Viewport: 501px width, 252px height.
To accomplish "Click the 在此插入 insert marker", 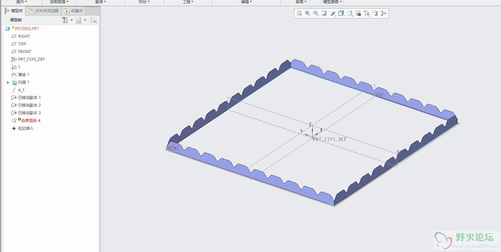I will 26,128.
